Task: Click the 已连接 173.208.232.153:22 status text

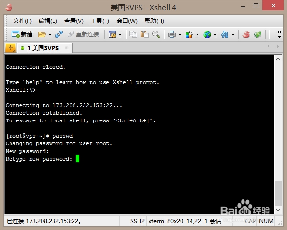Action: (44, 221)
